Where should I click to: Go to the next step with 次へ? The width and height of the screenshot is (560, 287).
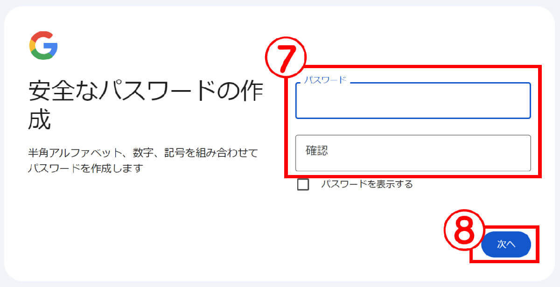coord(506,245)
